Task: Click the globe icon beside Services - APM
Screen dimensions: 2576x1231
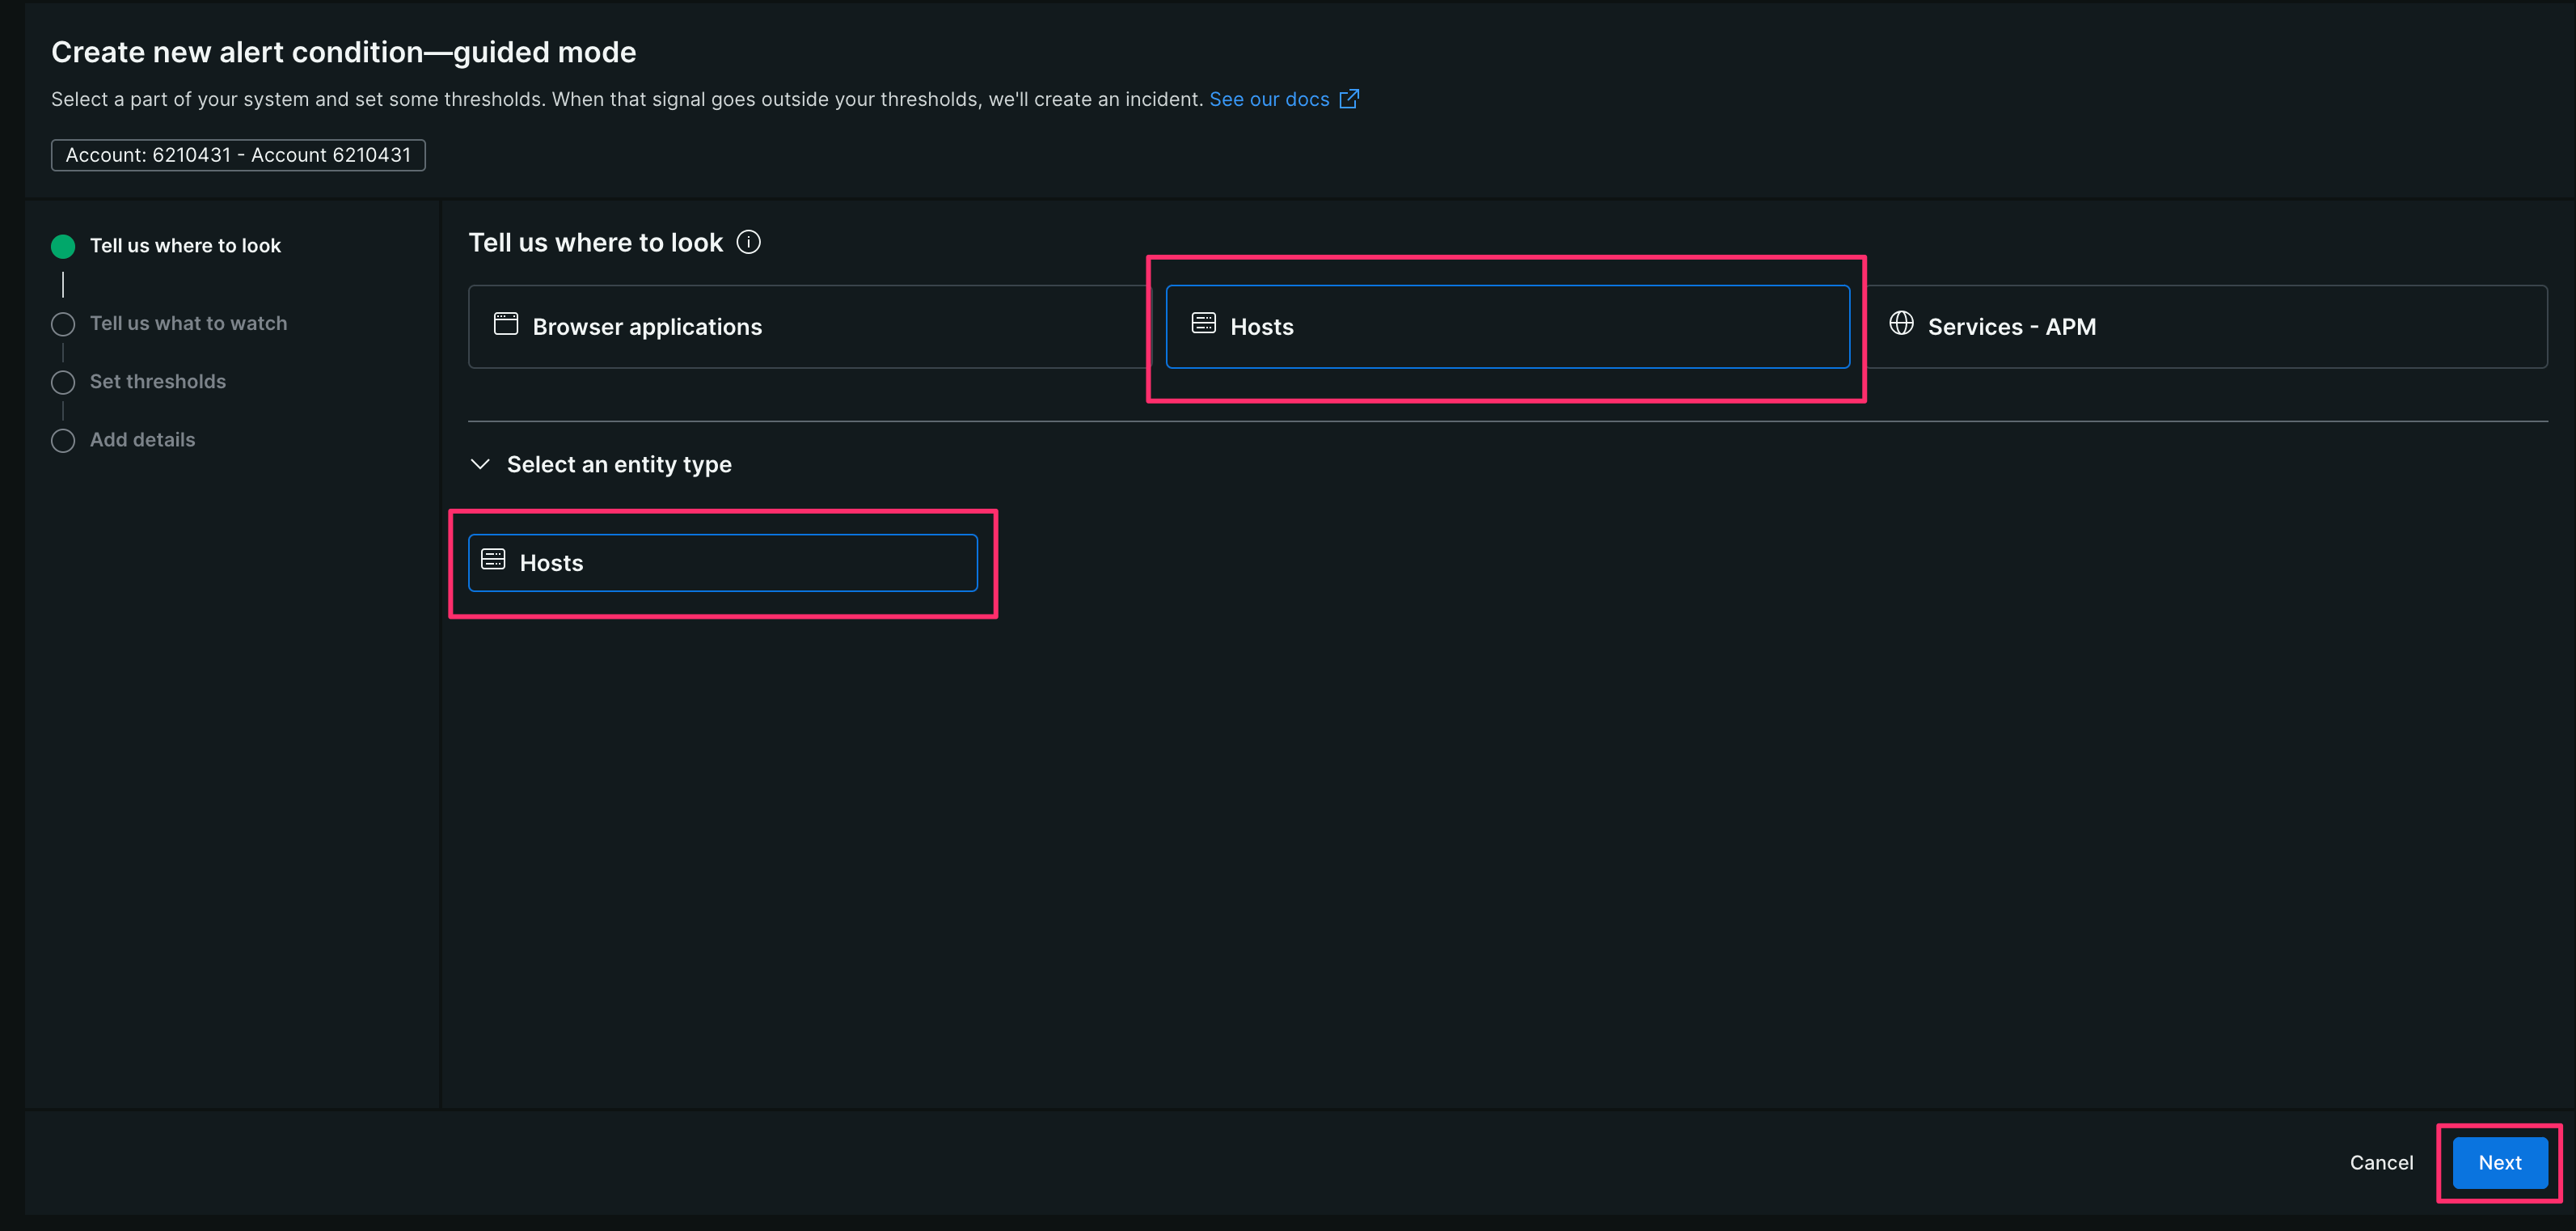Action: [1902, 324]
